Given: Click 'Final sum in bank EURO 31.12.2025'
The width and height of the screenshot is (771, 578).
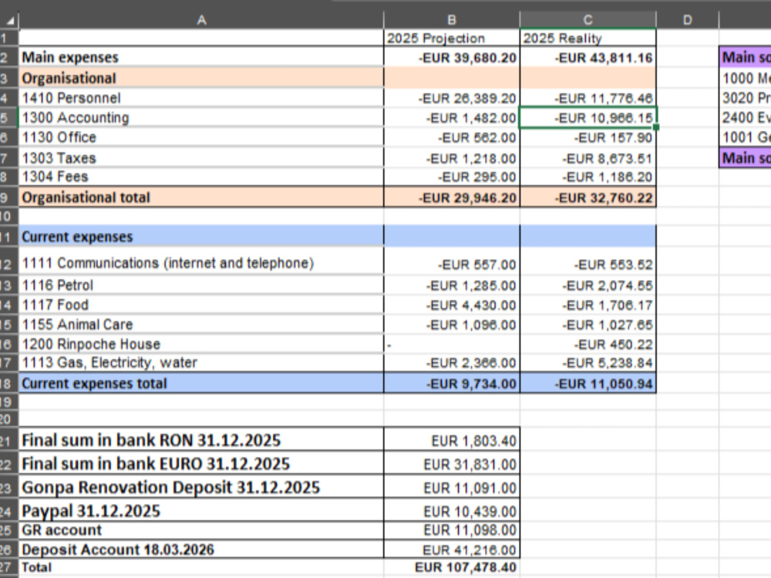Looking at the screenshot, I should [x=201, y=463].
